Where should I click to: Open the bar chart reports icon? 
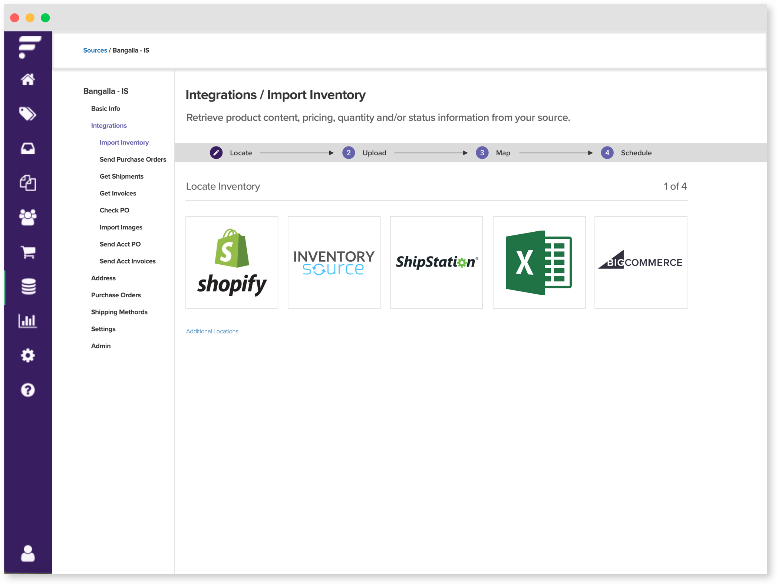(x=28, y=321)
